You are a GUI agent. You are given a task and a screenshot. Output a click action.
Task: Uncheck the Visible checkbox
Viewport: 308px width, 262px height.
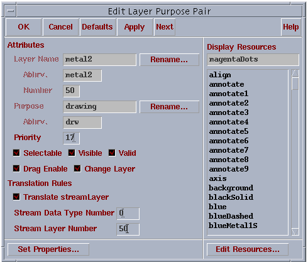point(72,153)
